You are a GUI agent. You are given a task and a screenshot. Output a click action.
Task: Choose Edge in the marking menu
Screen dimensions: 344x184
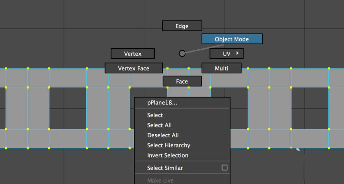(x=182, y=26)
